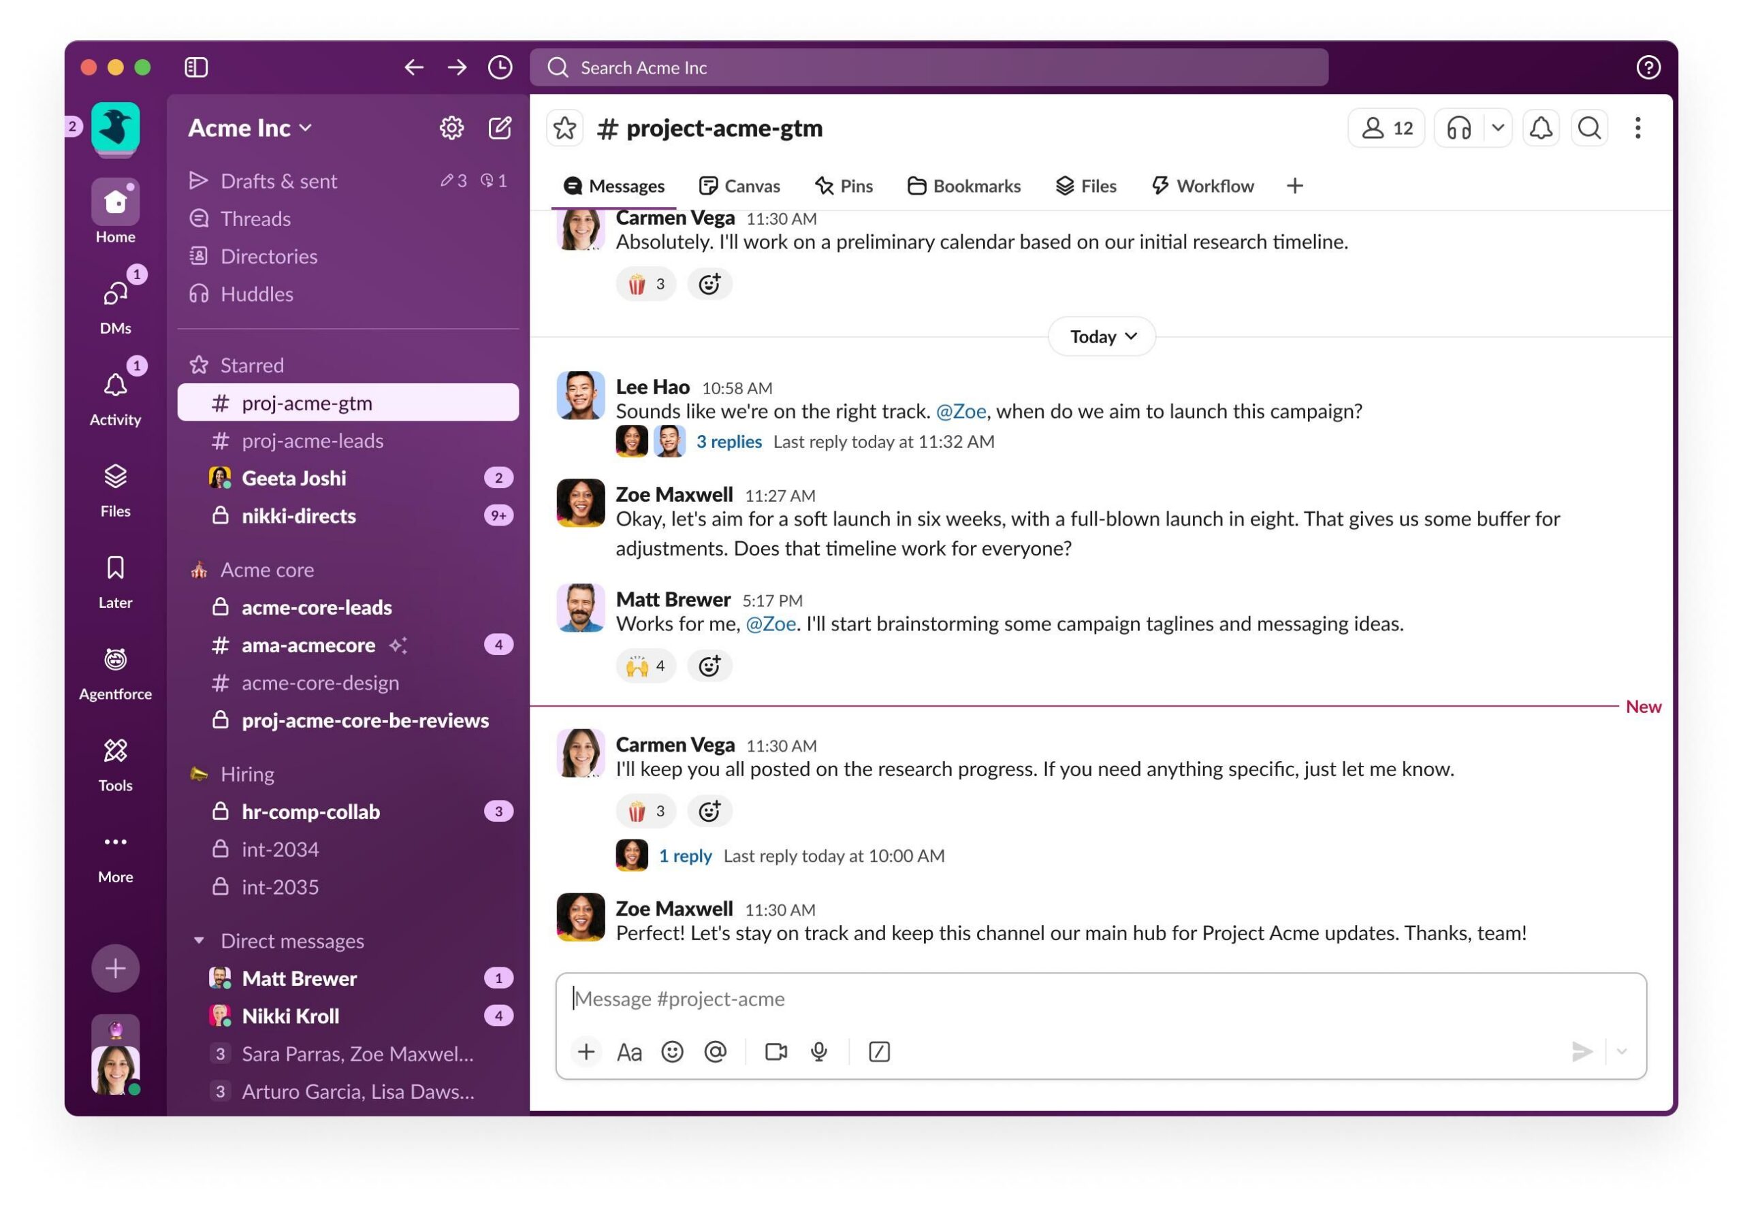Open the Bookmarks tab
This screenshot has height=1205, width=1743.
pos(963,186)
